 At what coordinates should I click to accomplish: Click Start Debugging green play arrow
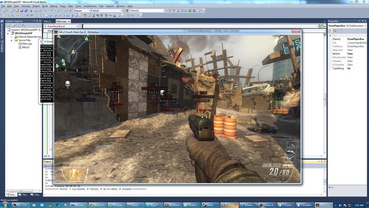tap(71, 11)
